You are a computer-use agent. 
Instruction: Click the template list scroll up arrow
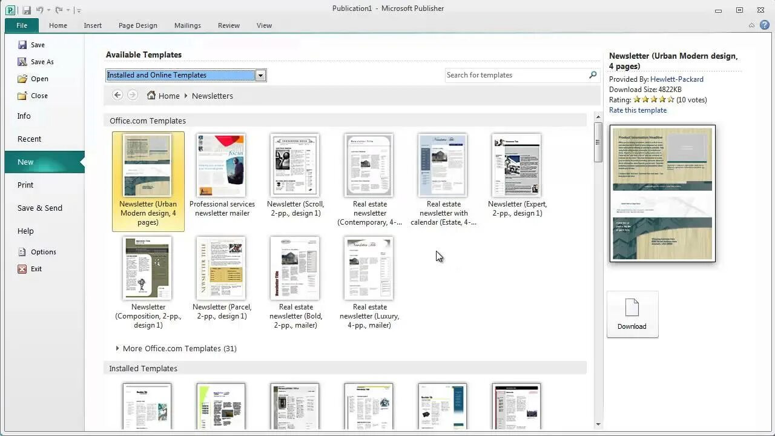click(598, 117)
